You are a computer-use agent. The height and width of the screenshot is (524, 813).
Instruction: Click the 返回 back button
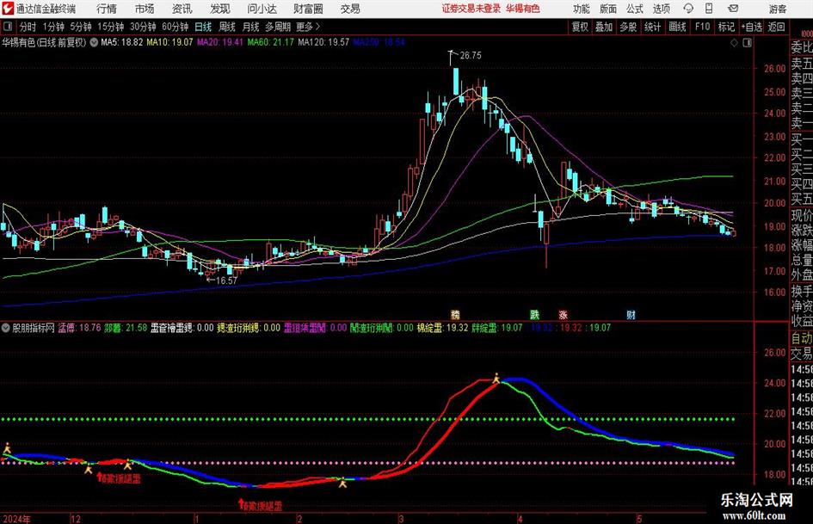[x=776, y=27]
